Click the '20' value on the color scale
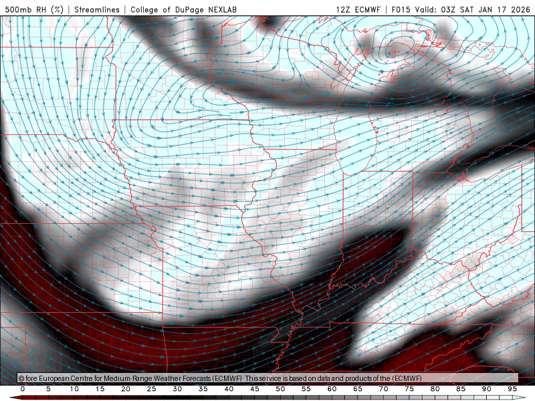 [126, 389]
